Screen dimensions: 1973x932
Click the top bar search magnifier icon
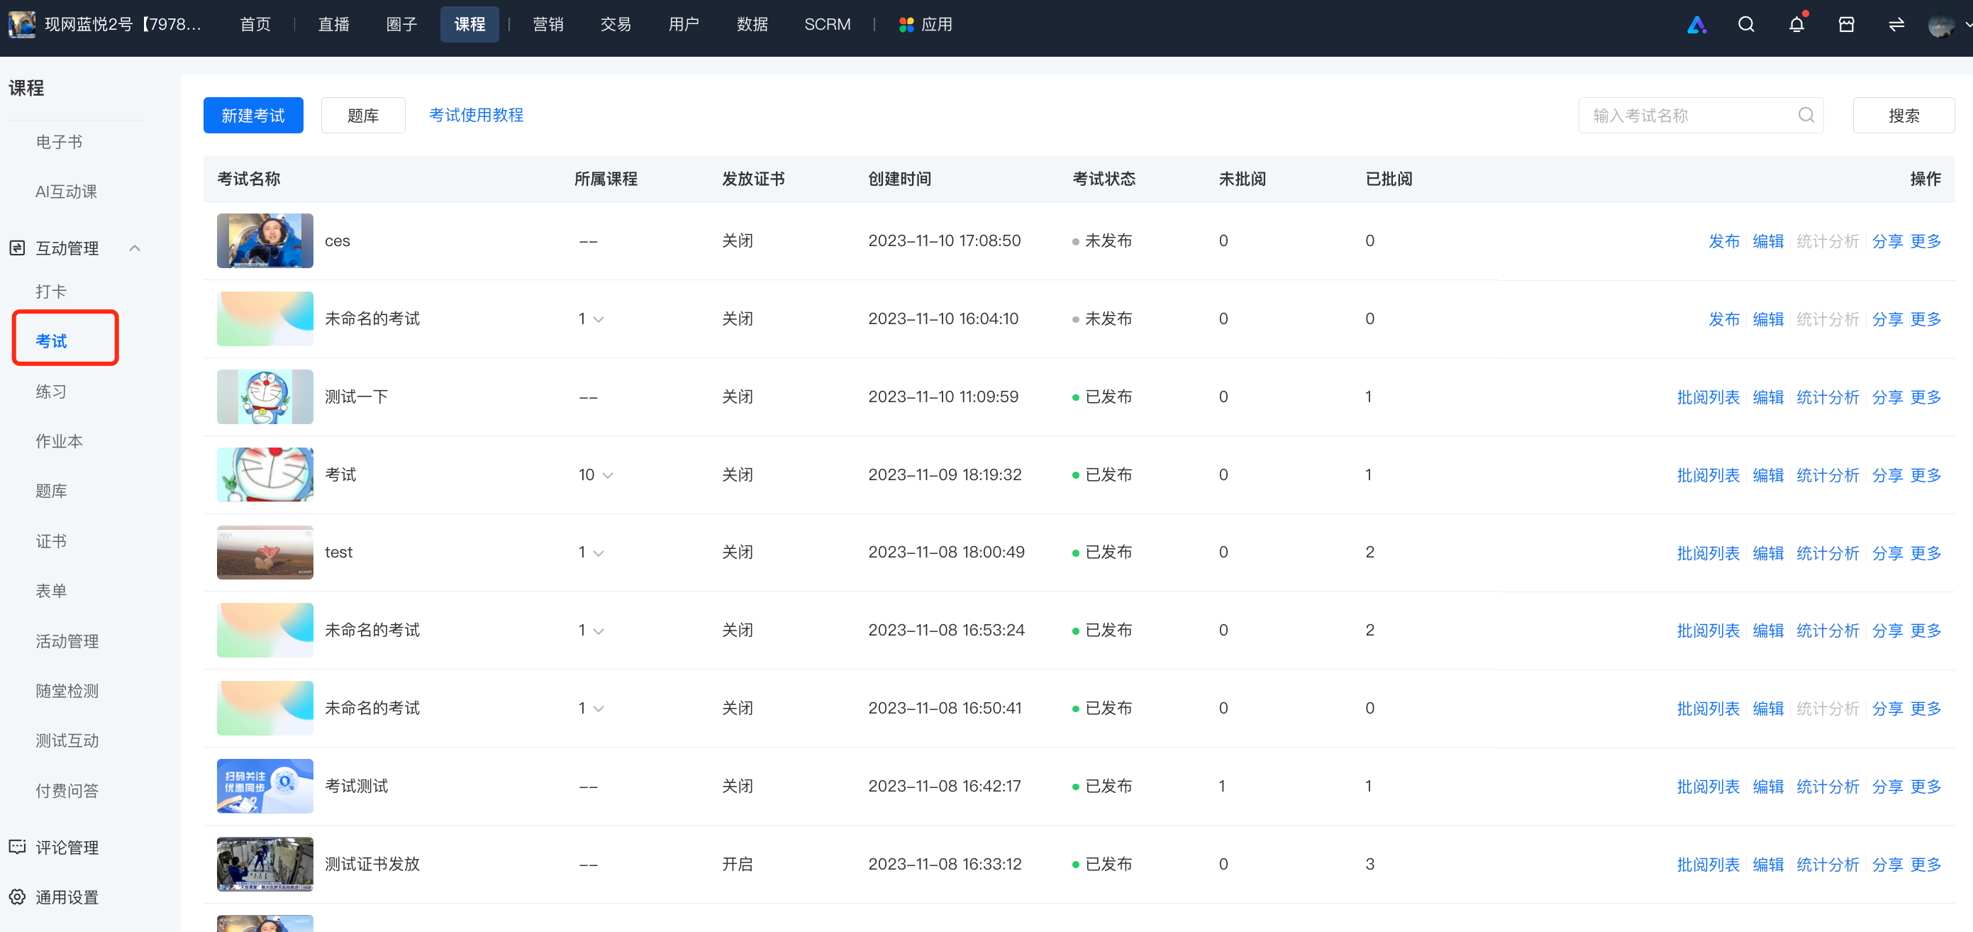1746,25
